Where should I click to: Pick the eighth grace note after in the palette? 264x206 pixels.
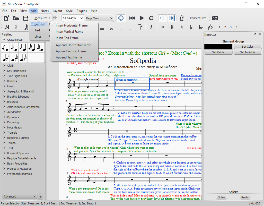point(5,58)
